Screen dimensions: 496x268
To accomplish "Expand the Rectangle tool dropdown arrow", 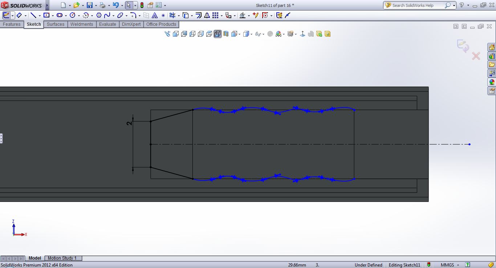I will click(53, 16).
